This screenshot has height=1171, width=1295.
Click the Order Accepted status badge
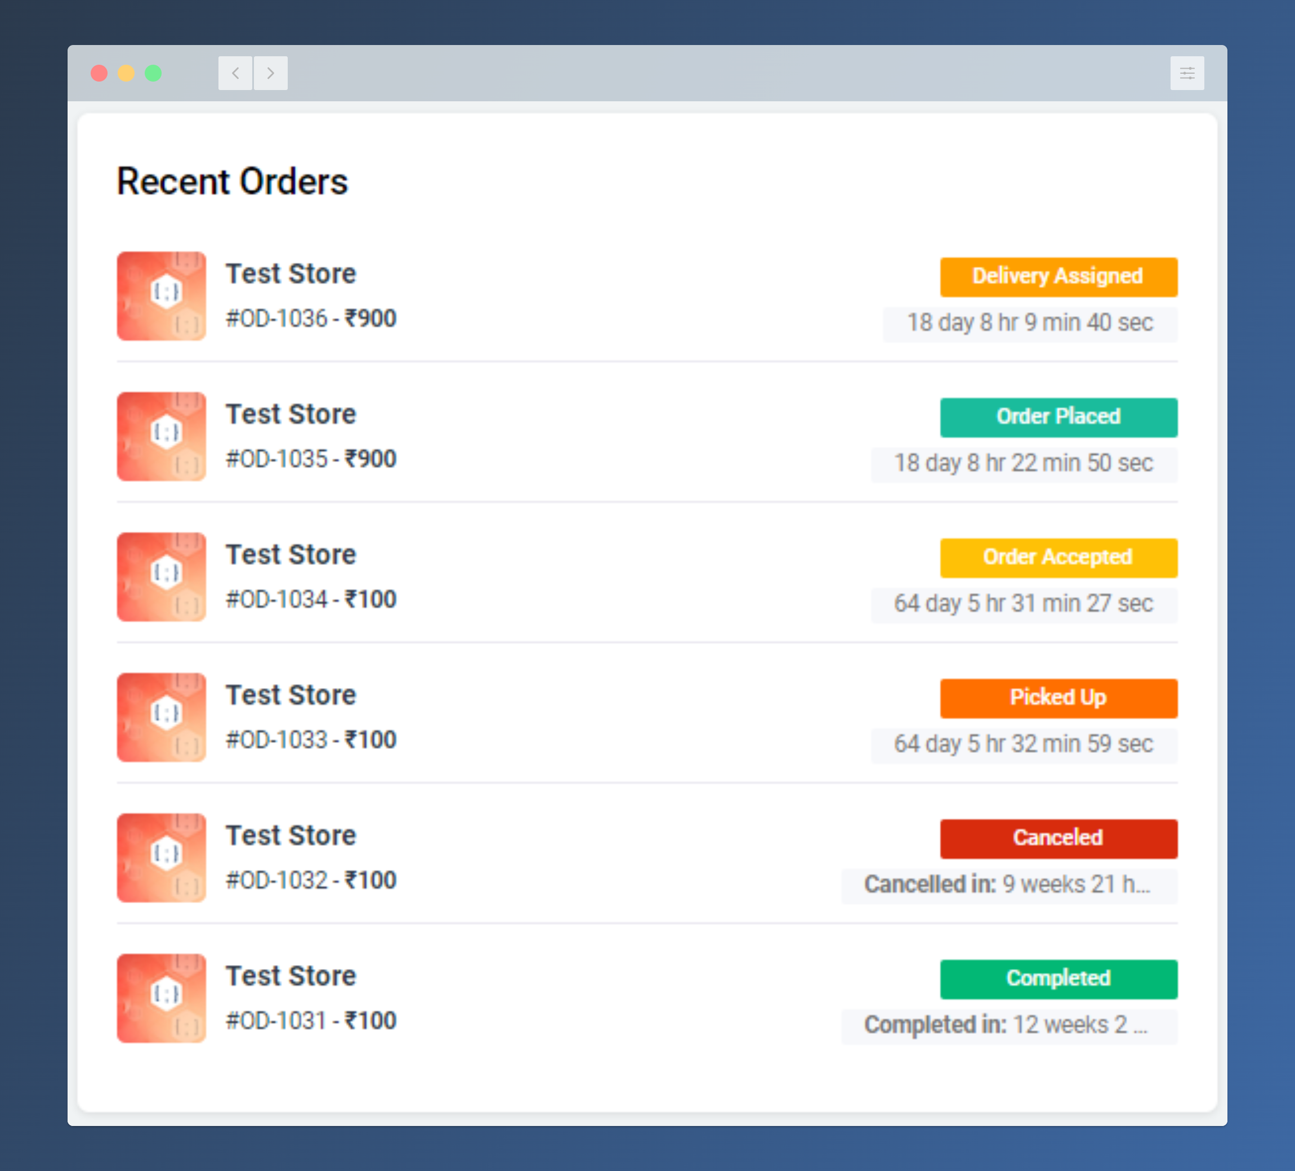point(1059,558)
